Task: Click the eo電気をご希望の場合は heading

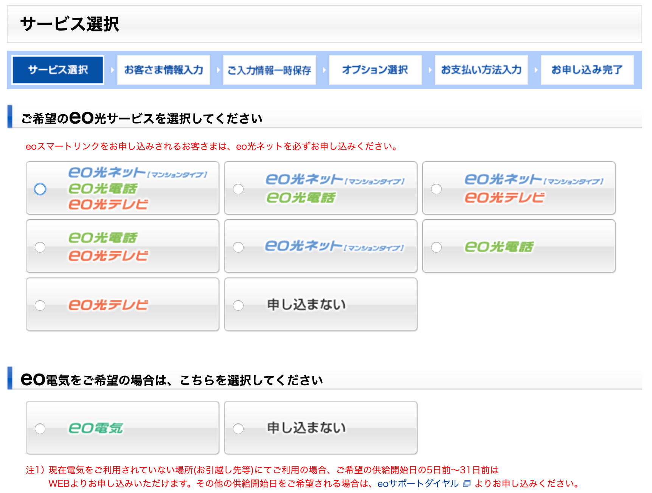Action: (172, 379)
